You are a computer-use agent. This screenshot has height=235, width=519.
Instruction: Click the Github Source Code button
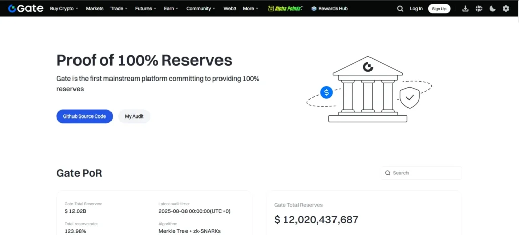click(85, 116)
